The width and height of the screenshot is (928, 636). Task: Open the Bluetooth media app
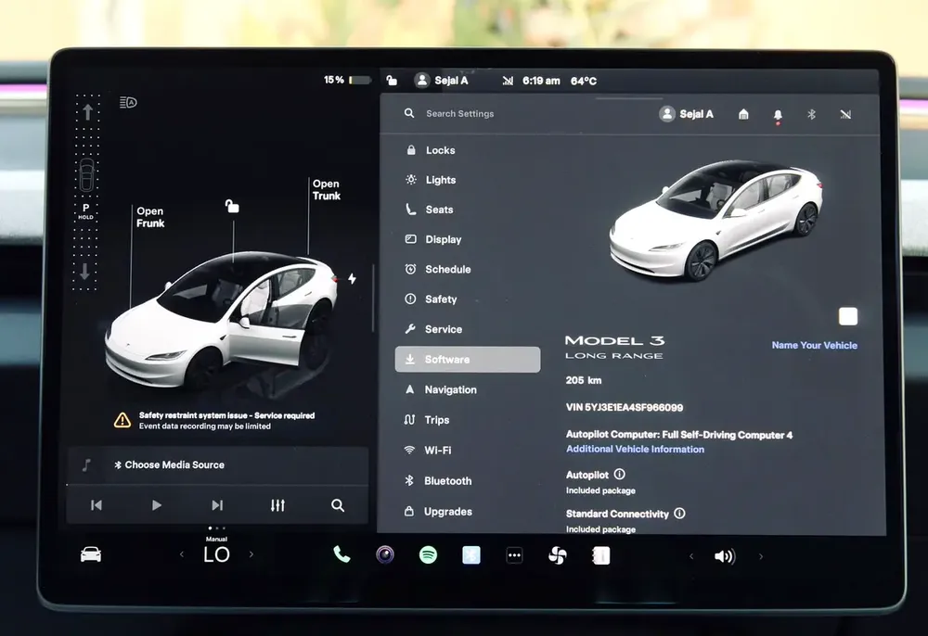click(471, 555)
